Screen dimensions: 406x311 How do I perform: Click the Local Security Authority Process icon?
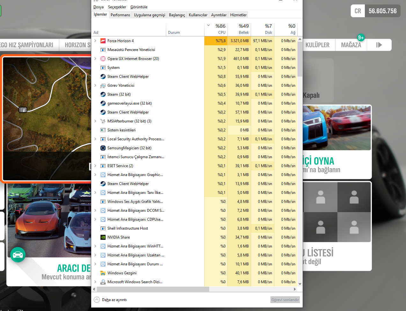click(103, 139)
